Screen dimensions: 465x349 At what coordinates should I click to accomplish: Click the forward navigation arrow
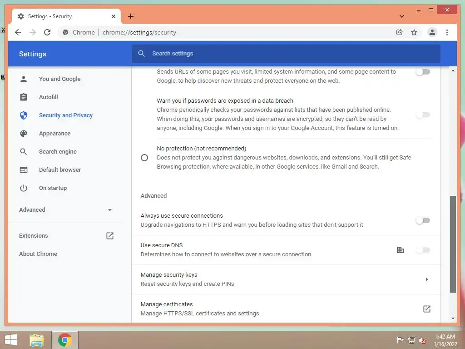point(33,32)
